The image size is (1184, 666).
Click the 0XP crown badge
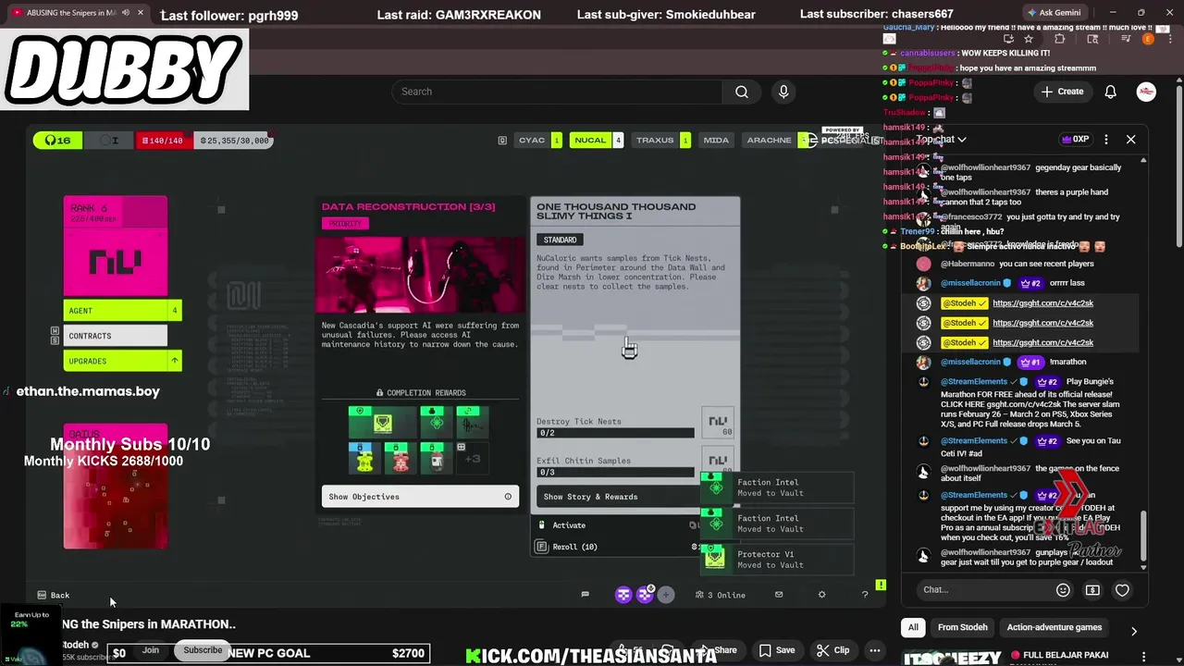pos(1075,140)
